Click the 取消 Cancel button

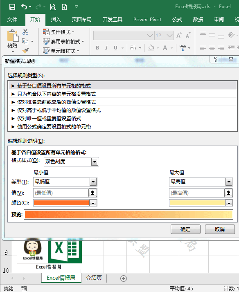pyautogui.click(x=220, y=229)
